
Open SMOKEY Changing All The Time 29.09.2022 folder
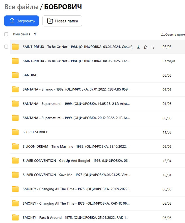[76, 189]
